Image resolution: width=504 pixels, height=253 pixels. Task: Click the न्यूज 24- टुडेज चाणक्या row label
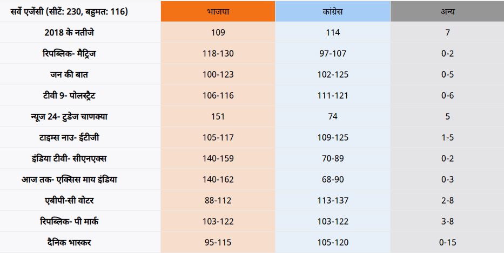80,116
